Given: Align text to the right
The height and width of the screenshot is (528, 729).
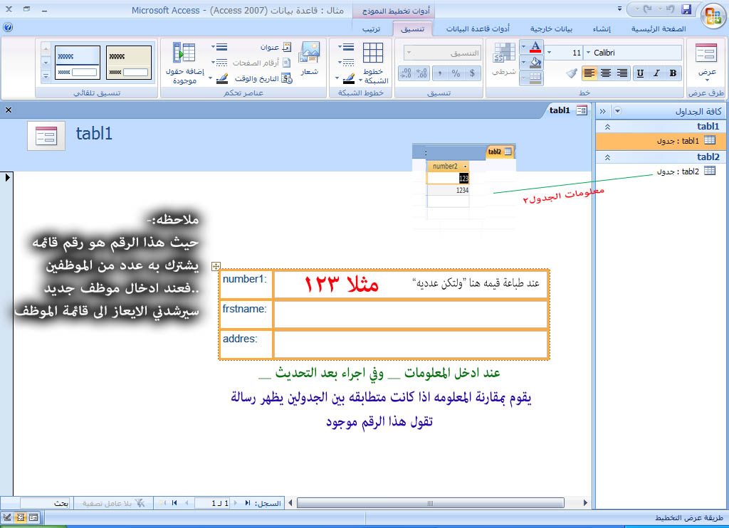Looking at the screenshot, I should point(622,73).
